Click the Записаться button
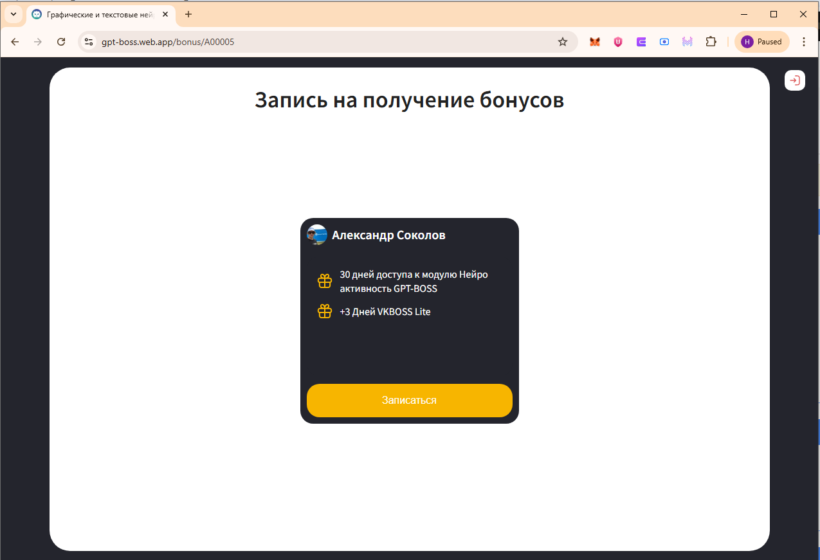This screenshot has width=820, height=560. click(409, 400)
